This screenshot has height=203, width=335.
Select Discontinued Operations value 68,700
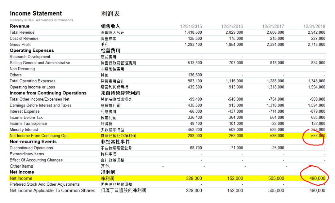click(x=196, y=148)
